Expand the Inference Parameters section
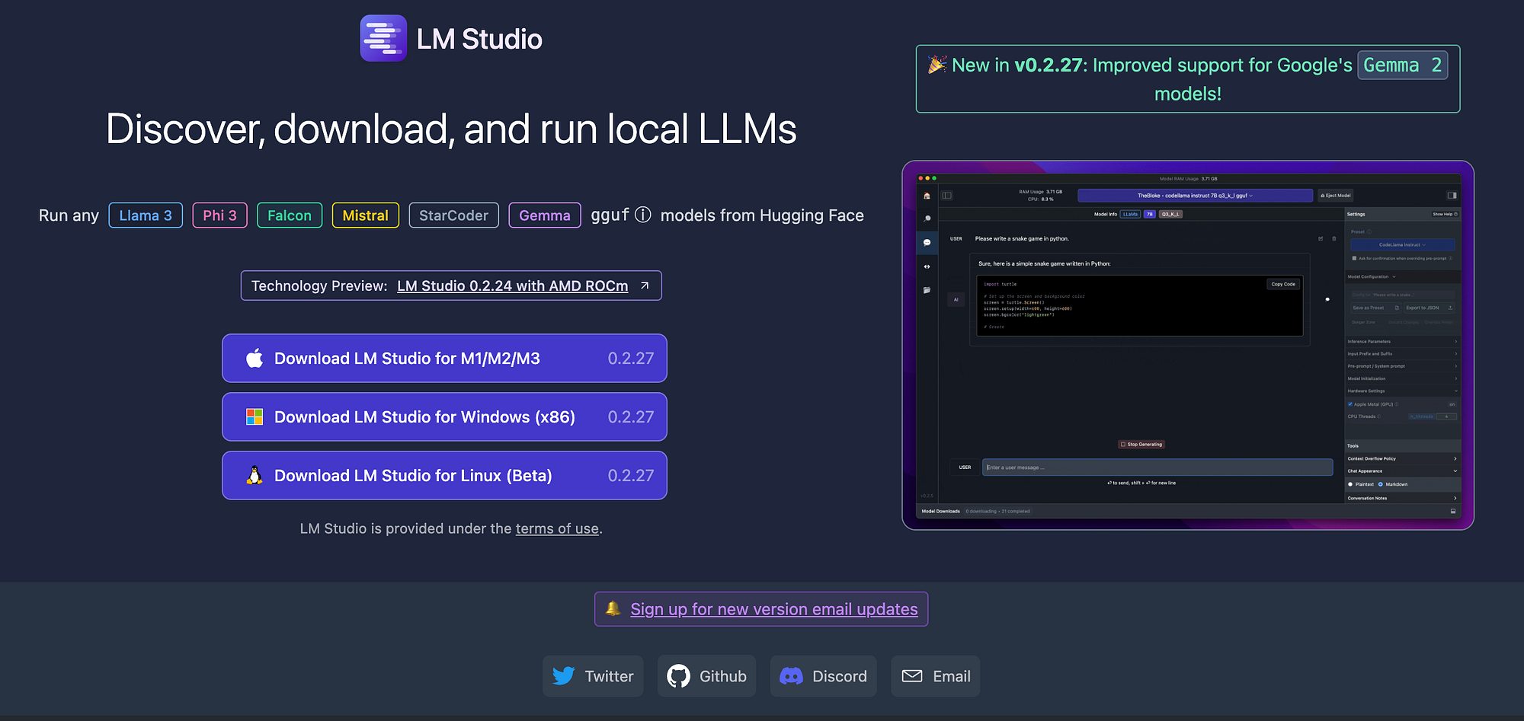Viewport: 1524px width, 721px height. click(x=1402, y=342)
